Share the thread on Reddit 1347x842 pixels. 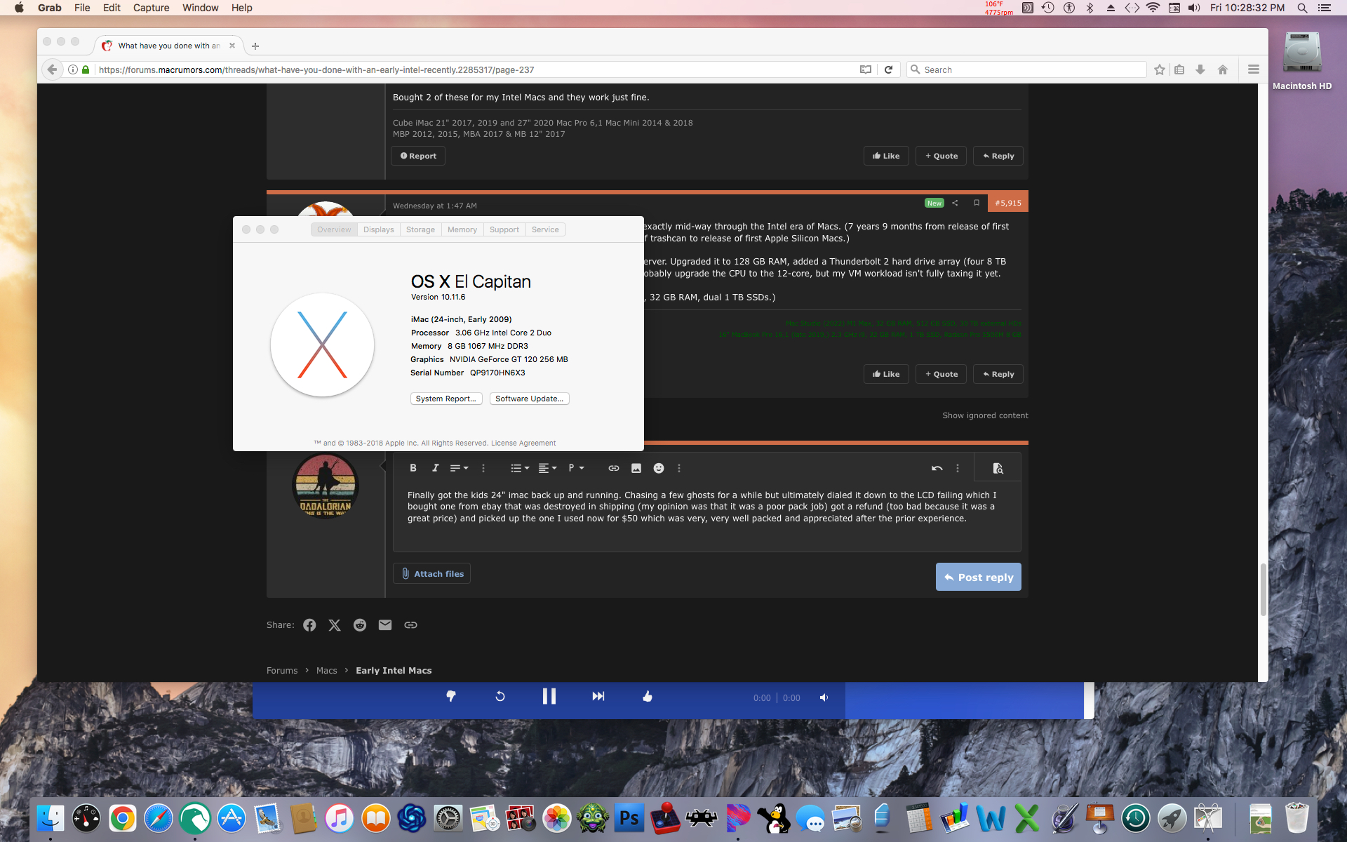pyautogui.click(x=360, y=625)
